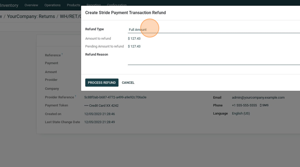Open the Operations menu
Image resolution: width=300 pixels, height=167 pixels.
coord(52,5)
